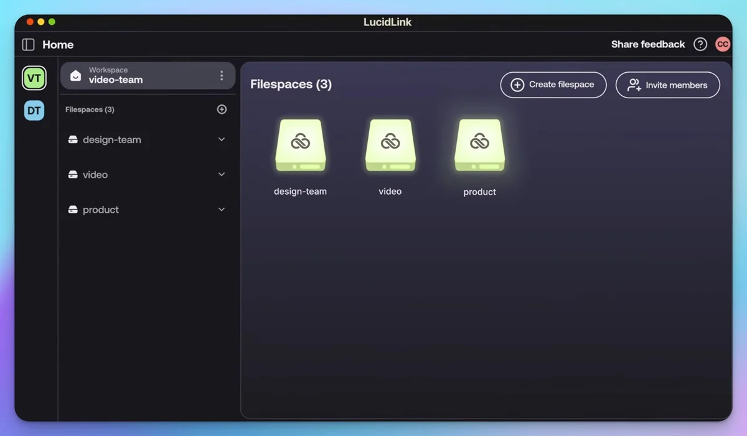Screen dimensions: 747x436
Task: Click the plus icon beside Filespaces
Action: click(x=222, y=109)
